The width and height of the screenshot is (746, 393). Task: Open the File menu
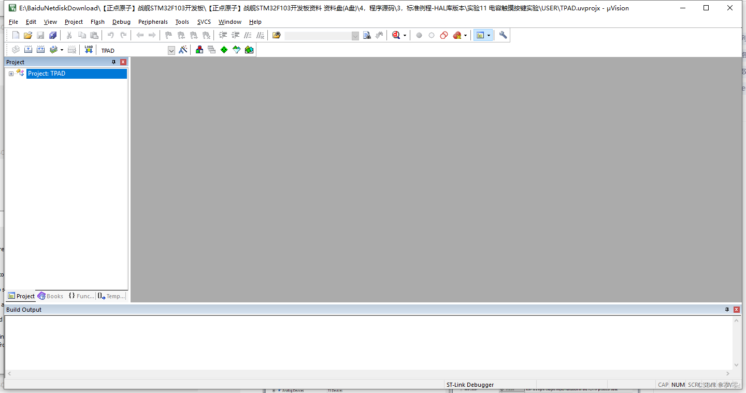tap(13, 22)
